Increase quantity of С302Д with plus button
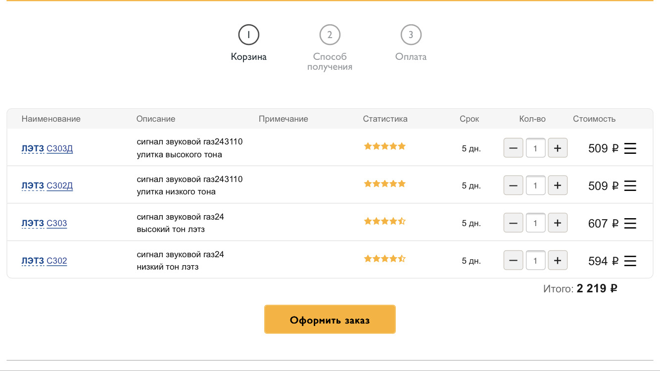The image size is (660, 371). [x=558, y=185]
